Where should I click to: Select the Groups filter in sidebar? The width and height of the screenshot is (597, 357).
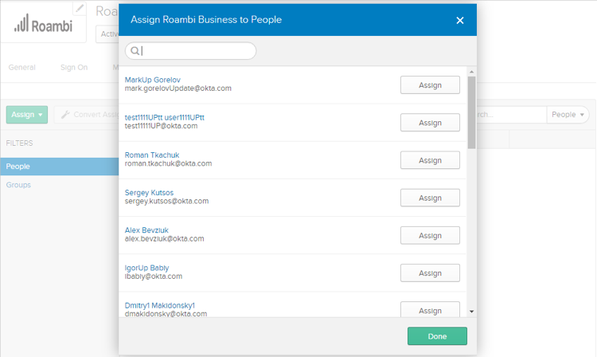point(18,185)
